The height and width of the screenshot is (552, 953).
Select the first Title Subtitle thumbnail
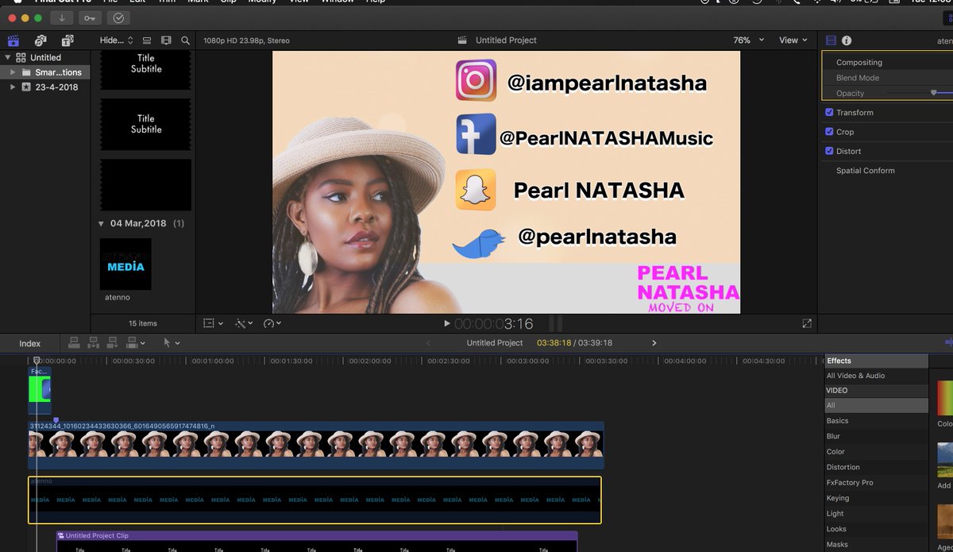(146, 68)
